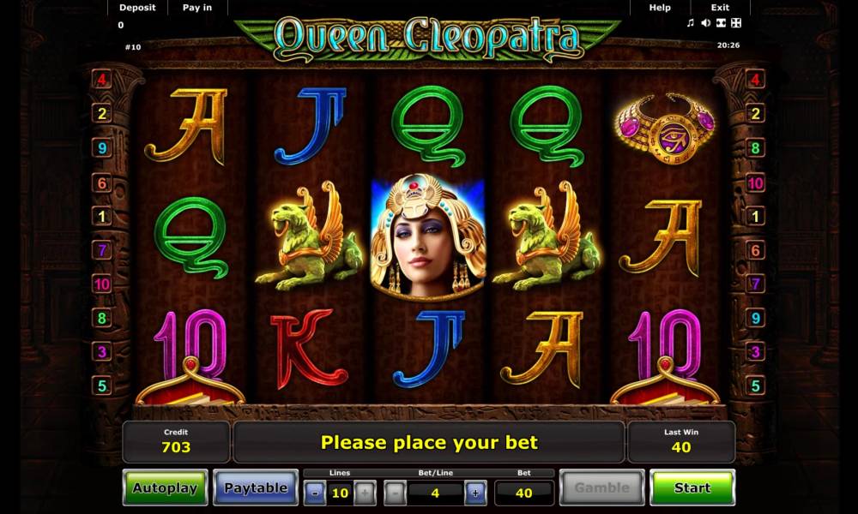The width and height of the screenshot is (858, 514).
Task: Click the golden Eye of Horus bracelet symbol
Action: (x=666, y=128)
